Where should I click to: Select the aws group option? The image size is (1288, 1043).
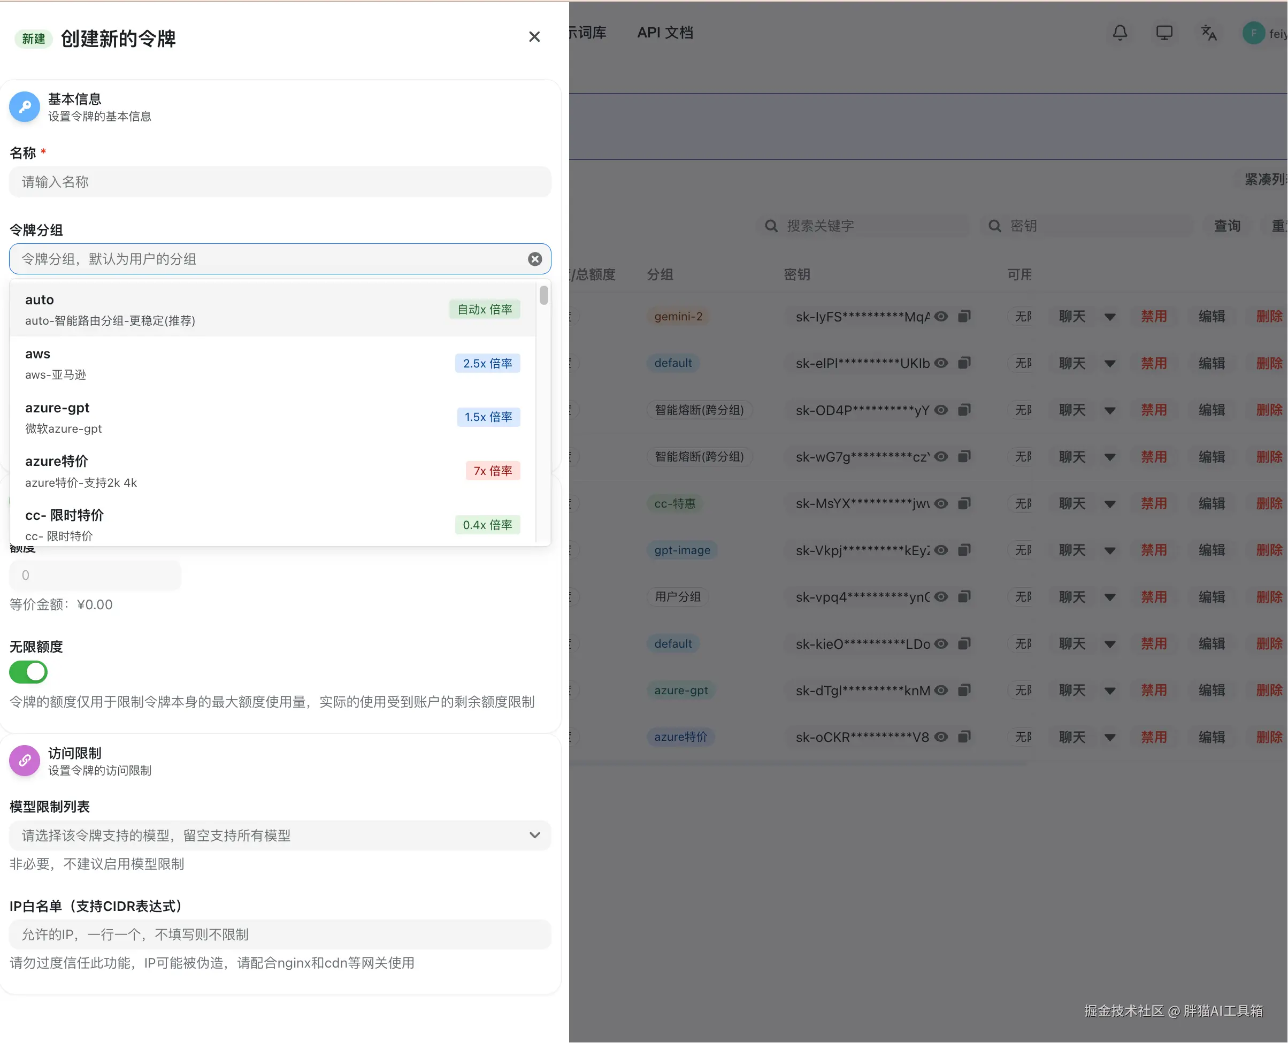click(x=273, y=364)
